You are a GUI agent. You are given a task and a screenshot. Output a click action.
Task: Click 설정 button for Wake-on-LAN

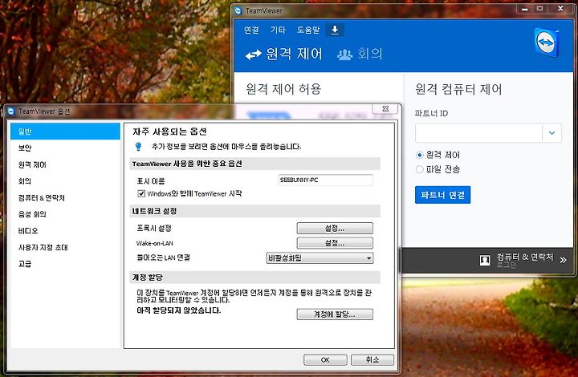(x=335, y=243)
